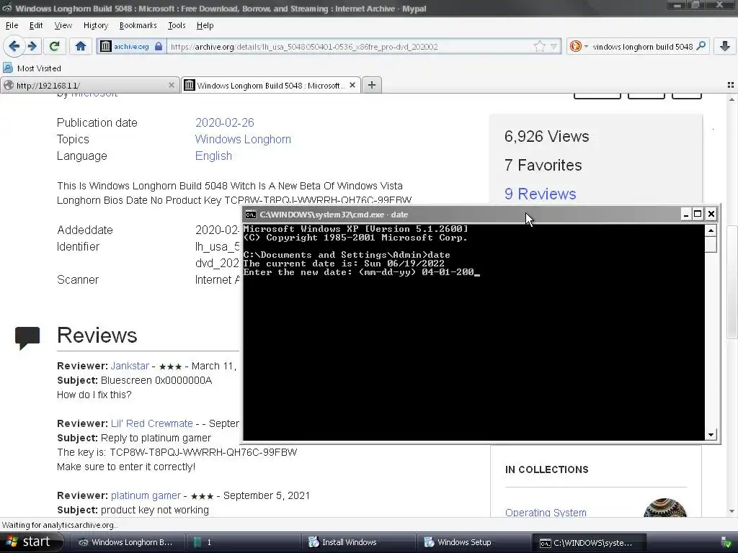This screenshot has width=738, height=553.
Task: Open the View menu
Action: (63, 25)
